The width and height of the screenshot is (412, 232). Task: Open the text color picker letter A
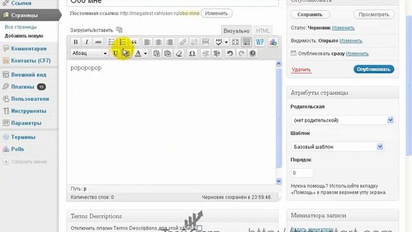click(138, 53)
